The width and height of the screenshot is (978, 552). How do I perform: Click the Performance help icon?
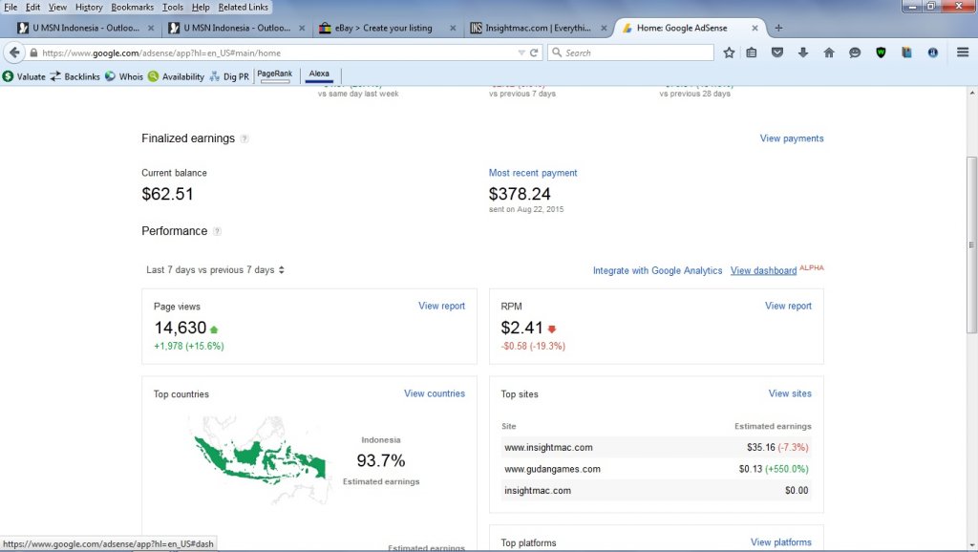click(217, 231)
